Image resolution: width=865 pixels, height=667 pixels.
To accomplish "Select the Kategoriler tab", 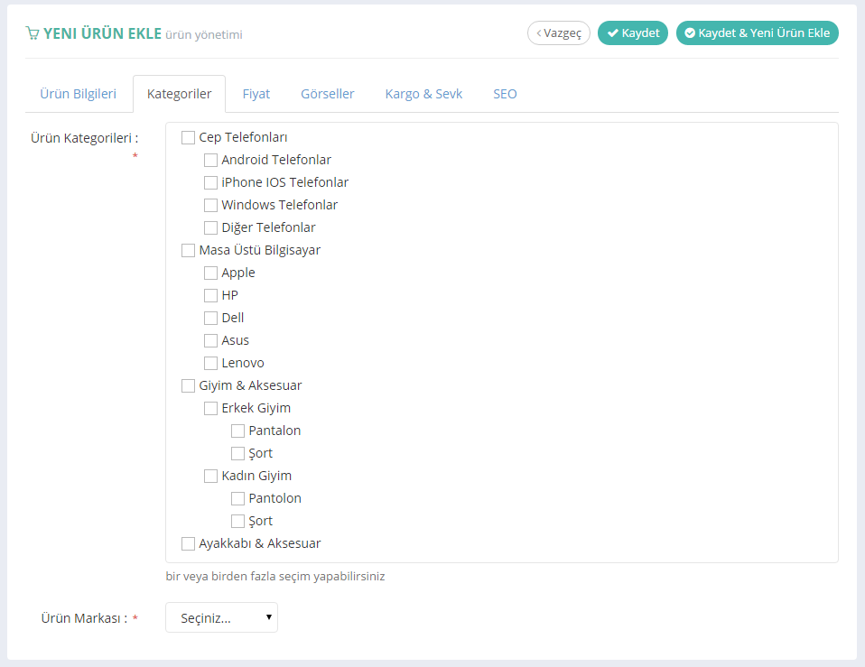I will tap(179, 94).
